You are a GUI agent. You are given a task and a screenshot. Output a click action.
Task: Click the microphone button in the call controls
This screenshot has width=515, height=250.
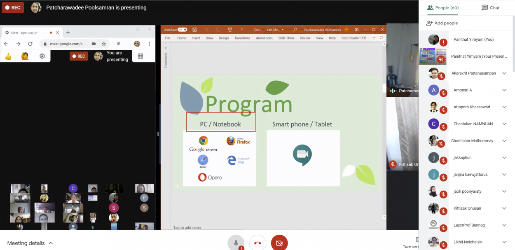(x=236, y=243)
